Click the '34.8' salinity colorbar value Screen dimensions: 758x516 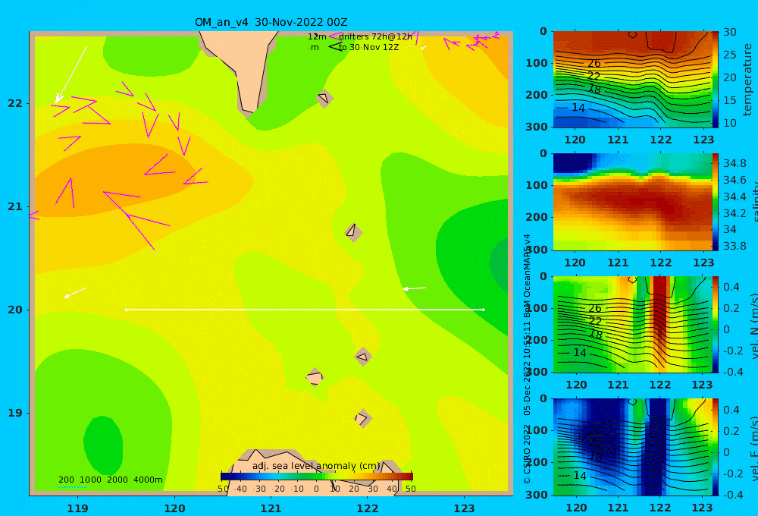[735, 163]
